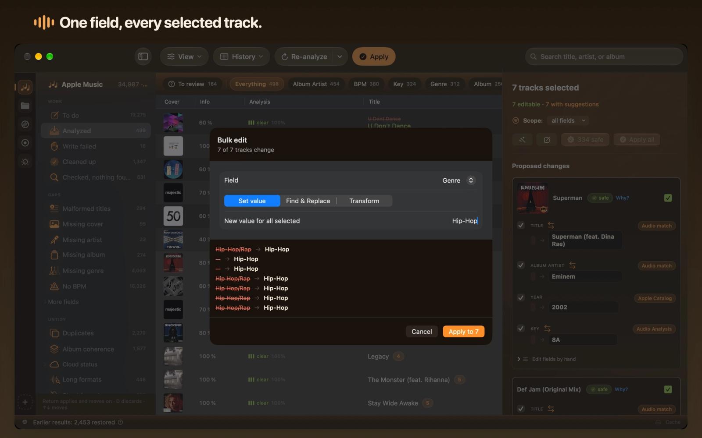702x438 pixels.
Task: Click the orange Apply toolbar button
Action: point(374,57)
